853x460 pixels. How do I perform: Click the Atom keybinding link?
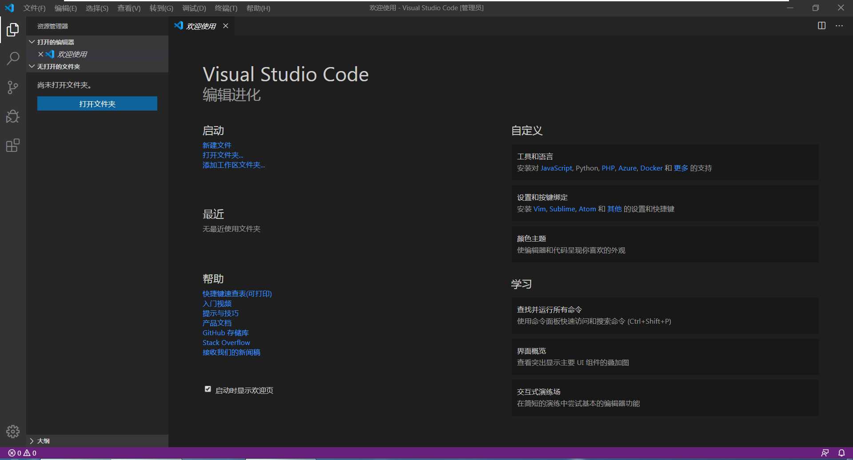[x=587, y=209]
